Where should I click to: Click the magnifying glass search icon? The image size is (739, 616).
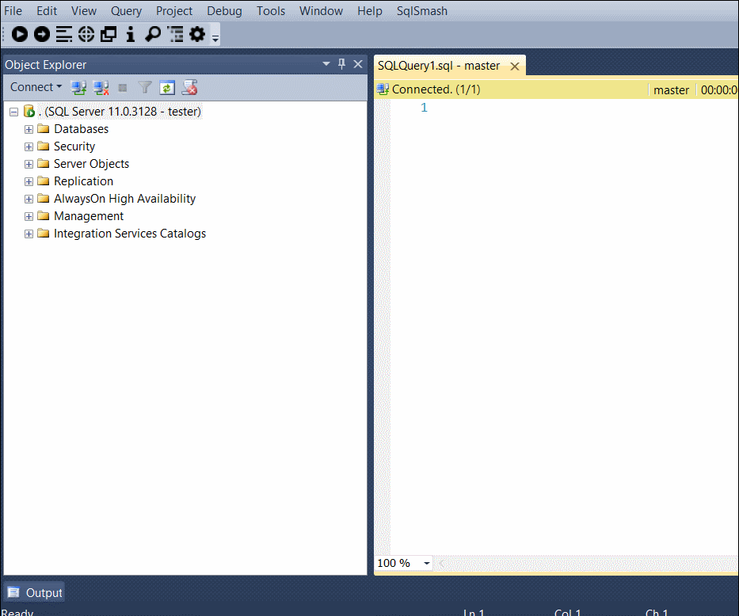pyautogui.click(x=153, y=34)
